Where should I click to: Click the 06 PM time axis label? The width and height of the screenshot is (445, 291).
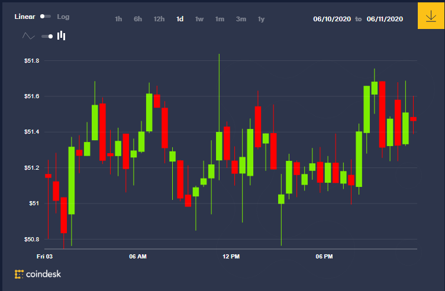point(324,256)
